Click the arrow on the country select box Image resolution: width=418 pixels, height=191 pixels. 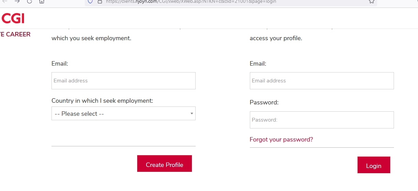click(x=192, y=113)
